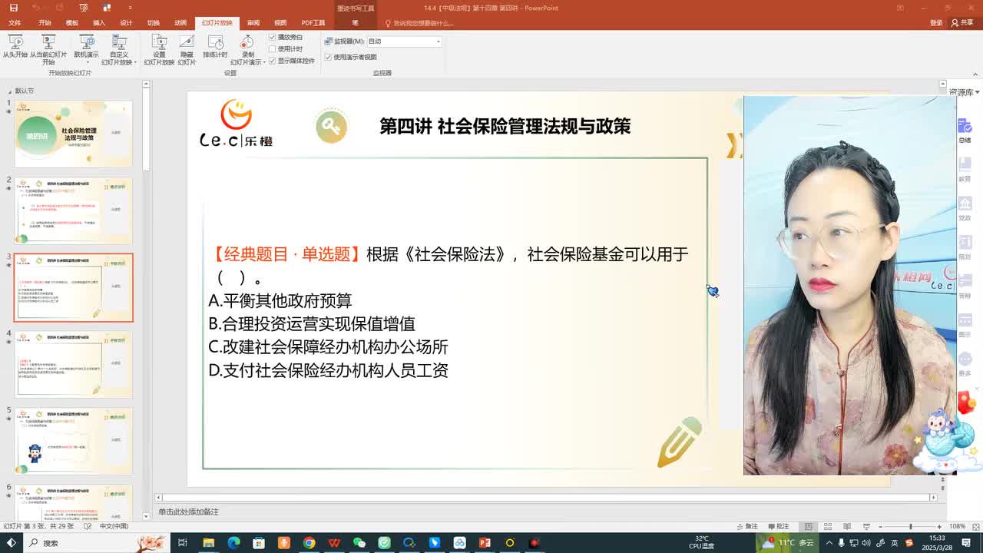
Task: Select slide 1 thumbnail
Action: pos(73,133)
